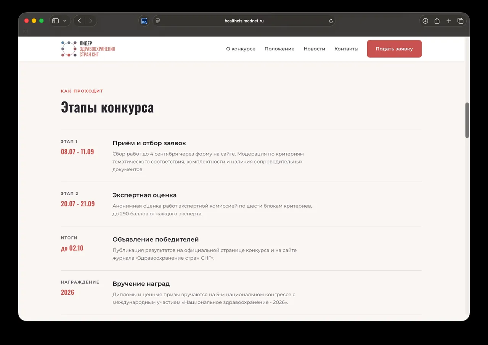Click the Публикация результатов description
The image size is (488, 345).
204,254
